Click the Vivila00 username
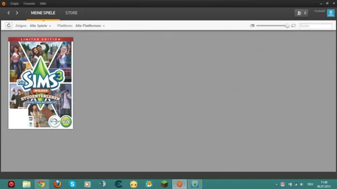This screenshot has height=189, width=337. 319,11
